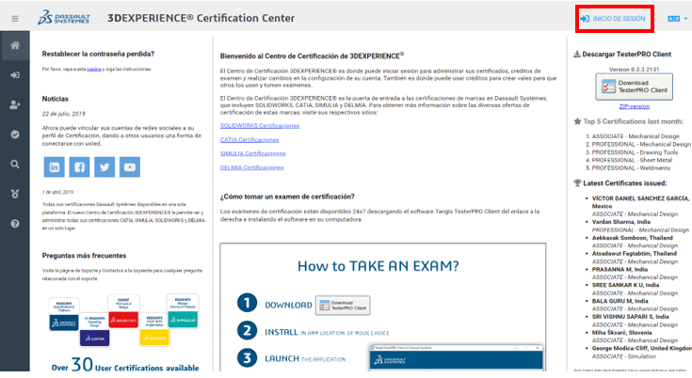Click 'Restablecer la contraseña perdida?' heading

point(98,54)
